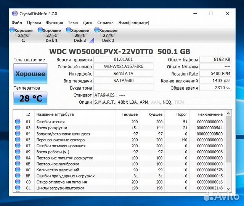Click the status orb for attribute 01

(x=18, y=121)
